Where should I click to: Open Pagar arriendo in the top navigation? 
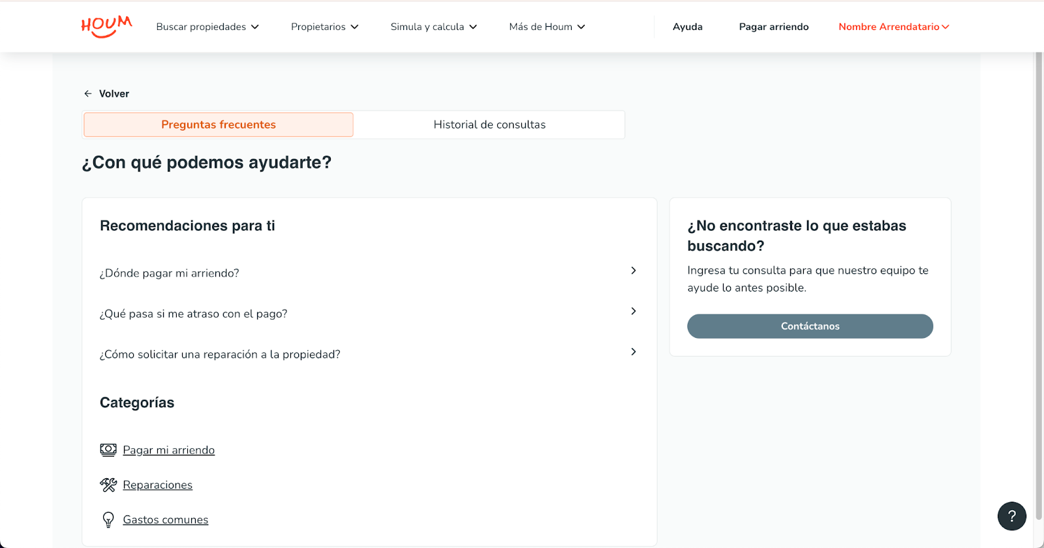click(x=774, y=27)
